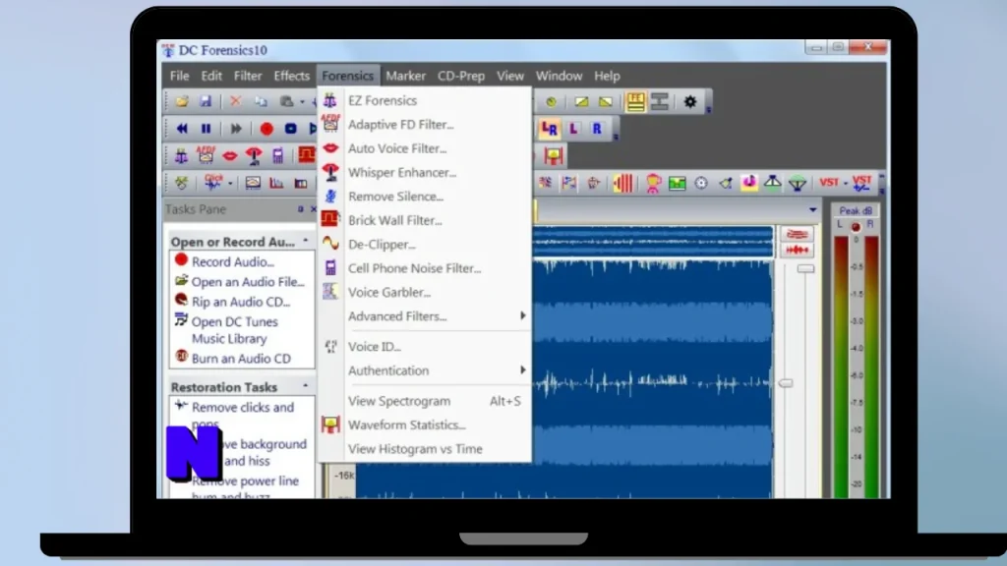
Task: Pin the Tasks Pane
Action: pos(300,209)
